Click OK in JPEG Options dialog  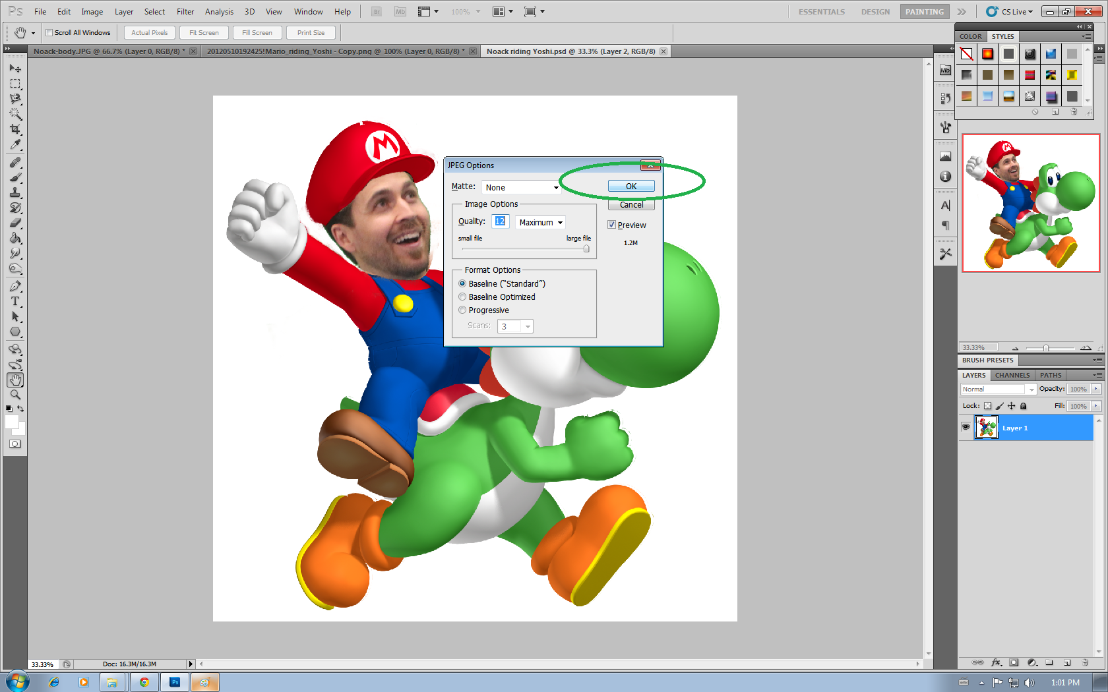[x=631, y=187]
